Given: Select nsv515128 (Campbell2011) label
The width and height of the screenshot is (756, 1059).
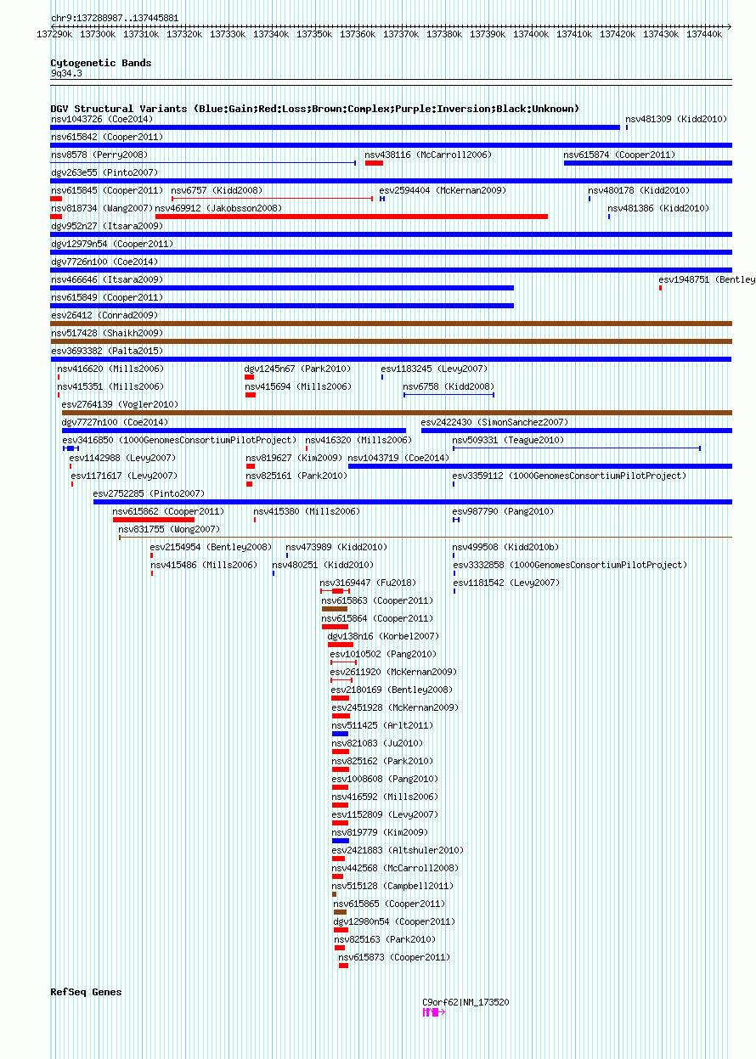Looking at the screenshot, I should [393, 887].
